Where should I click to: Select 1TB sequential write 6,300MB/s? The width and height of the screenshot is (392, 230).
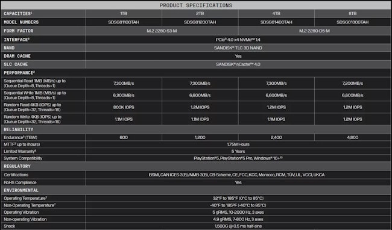pos(124,95)
